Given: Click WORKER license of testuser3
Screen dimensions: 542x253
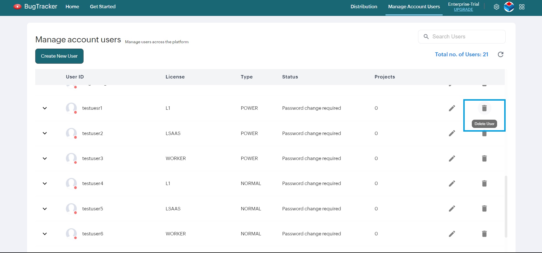Looking at the screenshot, I should pyautogui.click(x=176, y=158).
